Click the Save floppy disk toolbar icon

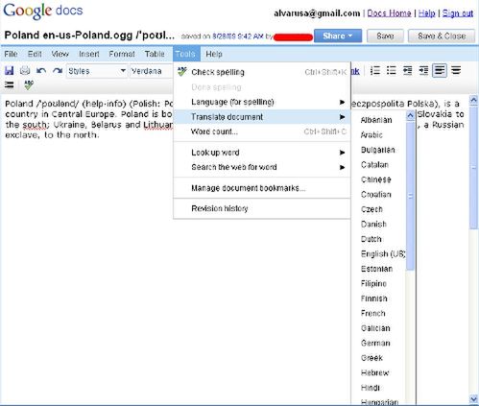[x=10, y=71]
